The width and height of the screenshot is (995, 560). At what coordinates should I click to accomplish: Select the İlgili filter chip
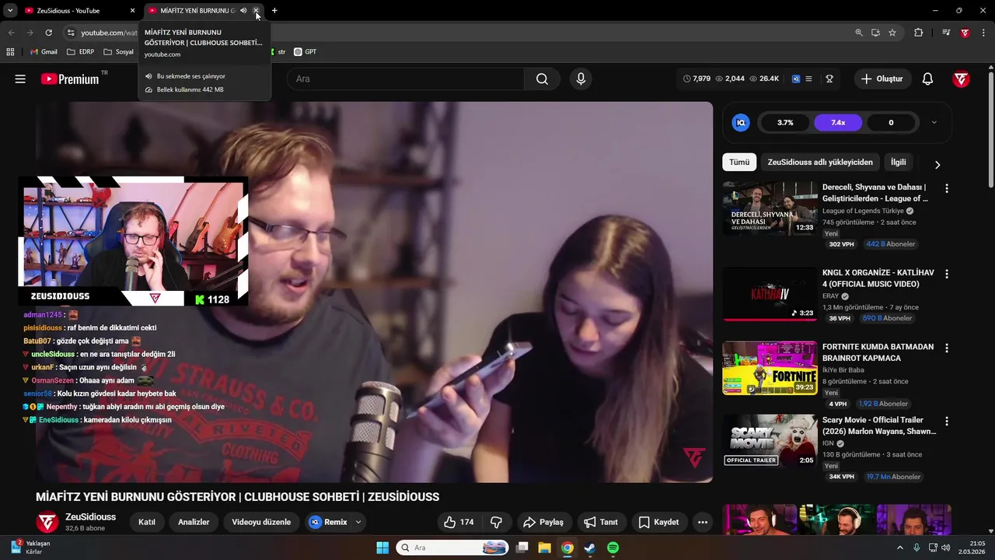point(899,162)
